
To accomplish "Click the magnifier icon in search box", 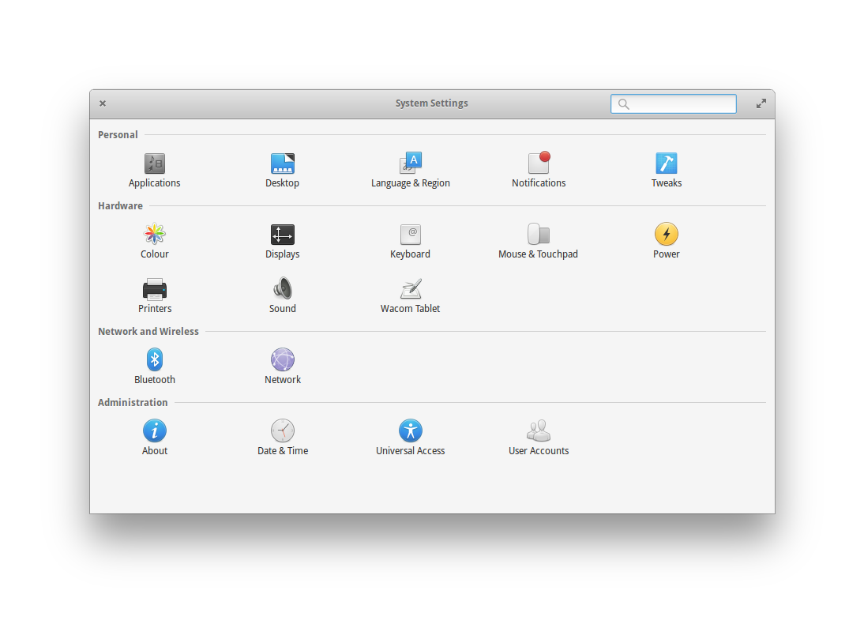I will pyautogui.click(x=623, y=103).
